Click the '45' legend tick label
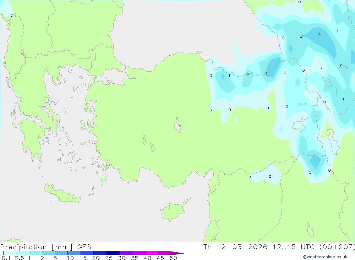The height and width of the screenshot is (260, 355). [160, 258]
